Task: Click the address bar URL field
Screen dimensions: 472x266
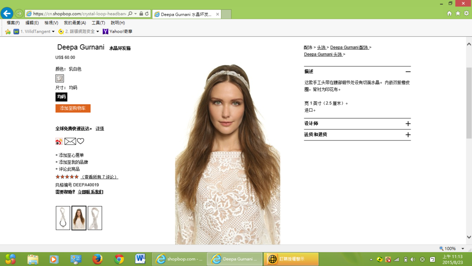Action: 79,13
